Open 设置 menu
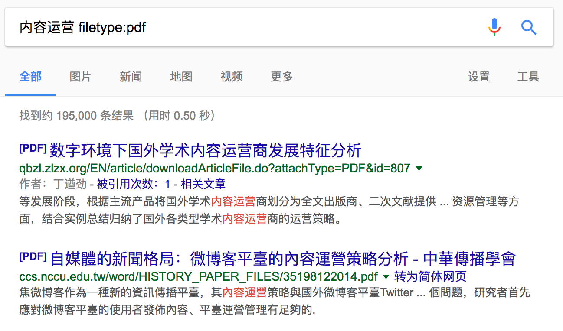The height and width of the screenshot is (331, 563). pos(479,77)
